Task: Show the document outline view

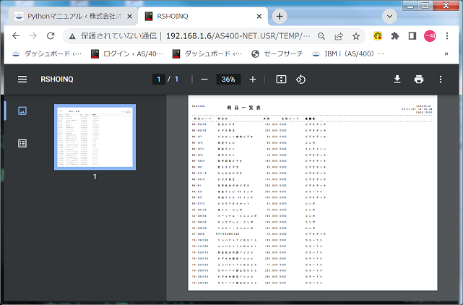Action: (22, 143)
